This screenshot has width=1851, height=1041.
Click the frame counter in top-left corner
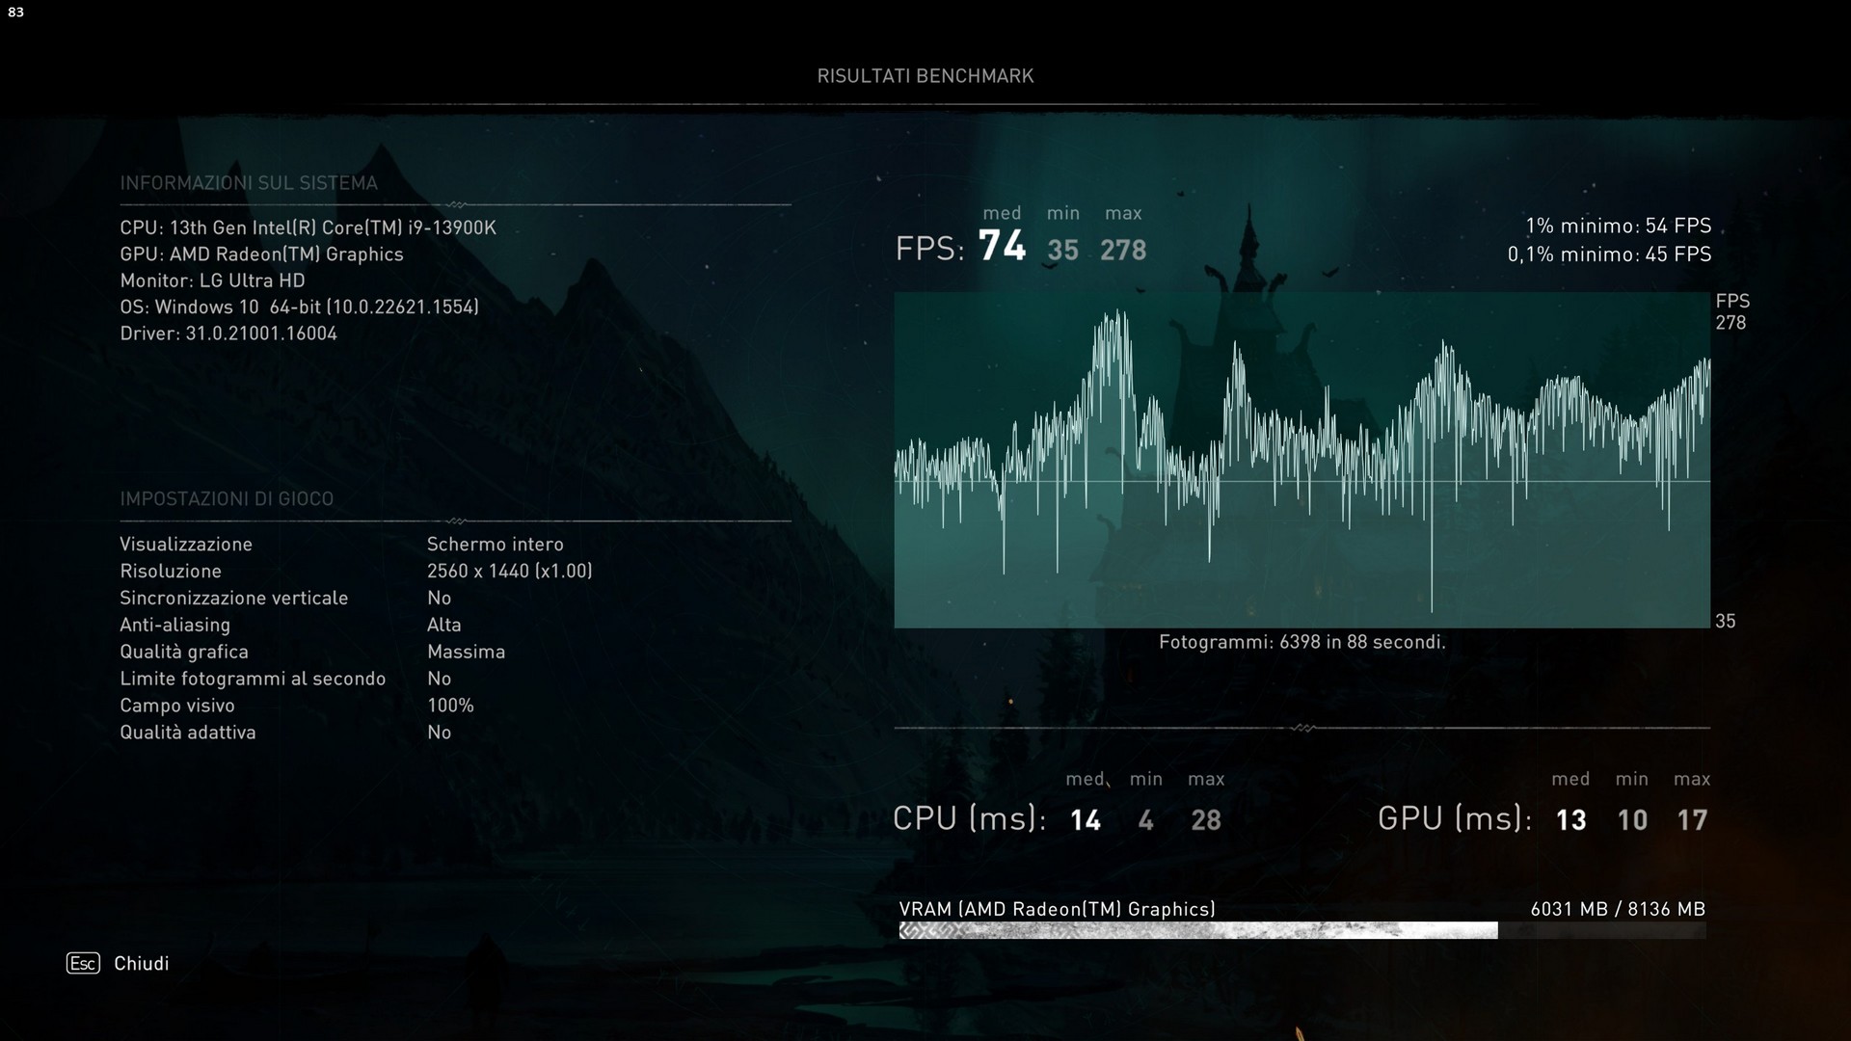point(15,12)
